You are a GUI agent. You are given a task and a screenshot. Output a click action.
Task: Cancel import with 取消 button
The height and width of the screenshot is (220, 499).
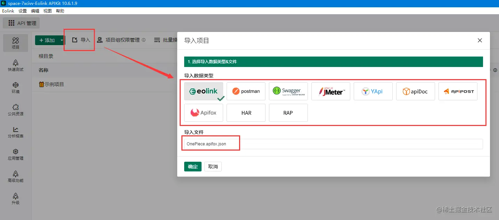[213, 167]
